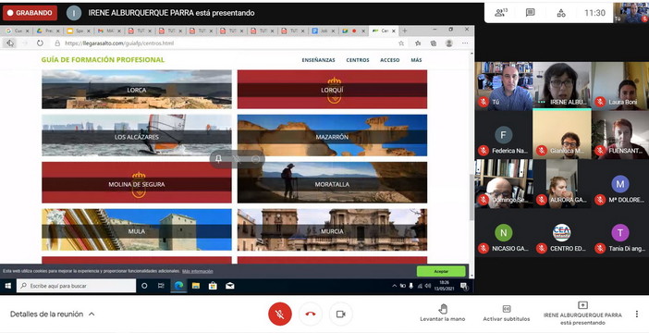Open the three-dot more options menu

pos(637,314)
